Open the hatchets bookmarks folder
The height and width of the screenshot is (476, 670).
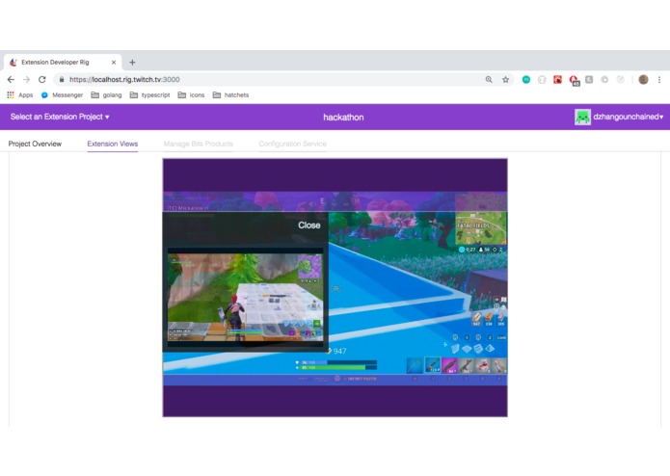coord(230,94)
